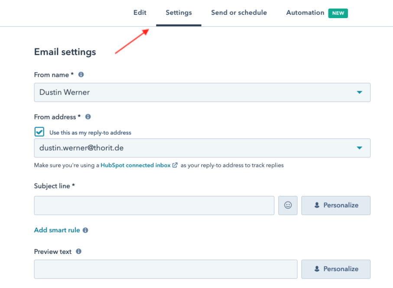Open the Automation tab
Screen dimensions: 393x288
pos(305,13)
